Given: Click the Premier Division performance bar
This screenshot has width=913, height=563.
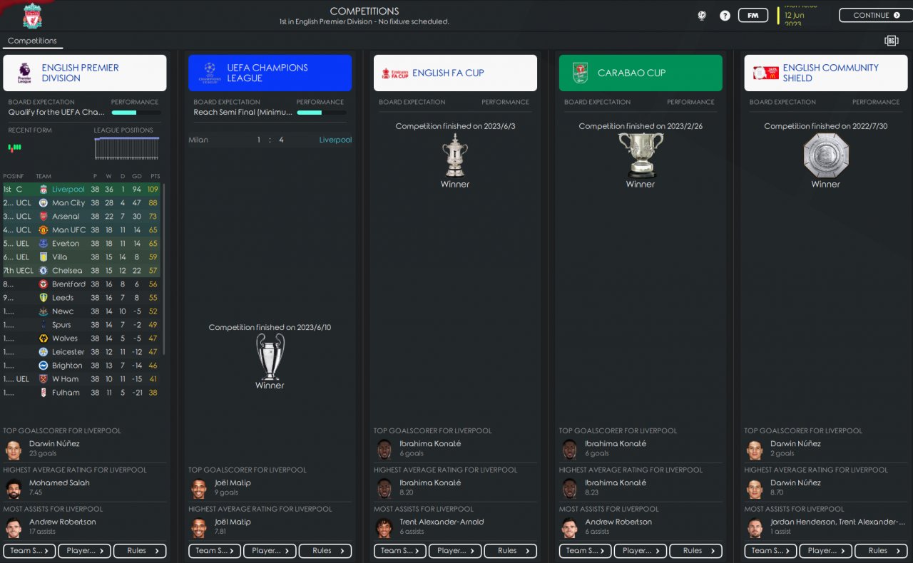Looking at the screenshot, I should click(x=136, y=113).
